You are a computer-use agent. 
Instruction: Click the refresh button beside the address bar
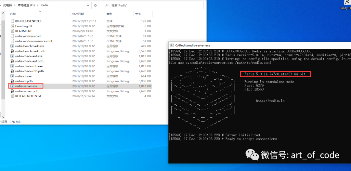point(96,5)
